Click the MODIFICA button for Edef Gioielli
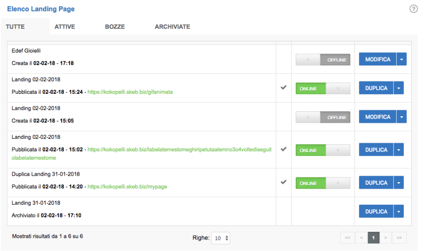The height and width of the screenshot is (251, 425). 377,59
